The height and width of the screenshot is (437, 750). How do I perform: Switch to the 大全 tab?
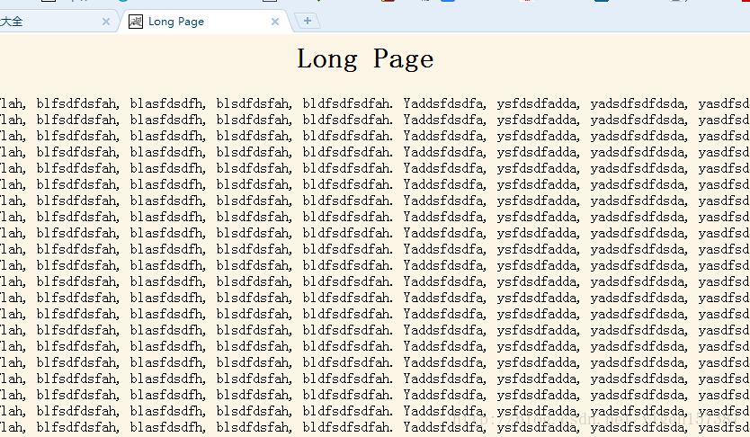36,22
